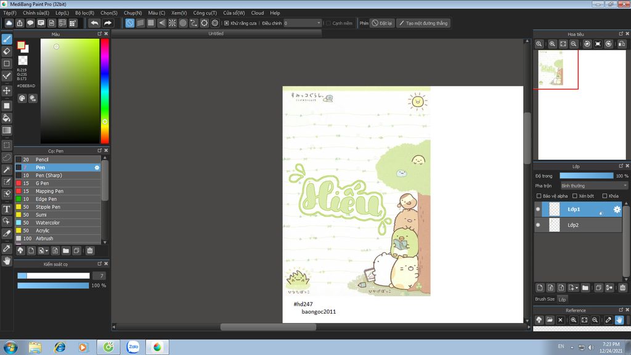Undock the Lớp layer panel
The width and height of the screenshot is (631, 355).
point(621,166)
